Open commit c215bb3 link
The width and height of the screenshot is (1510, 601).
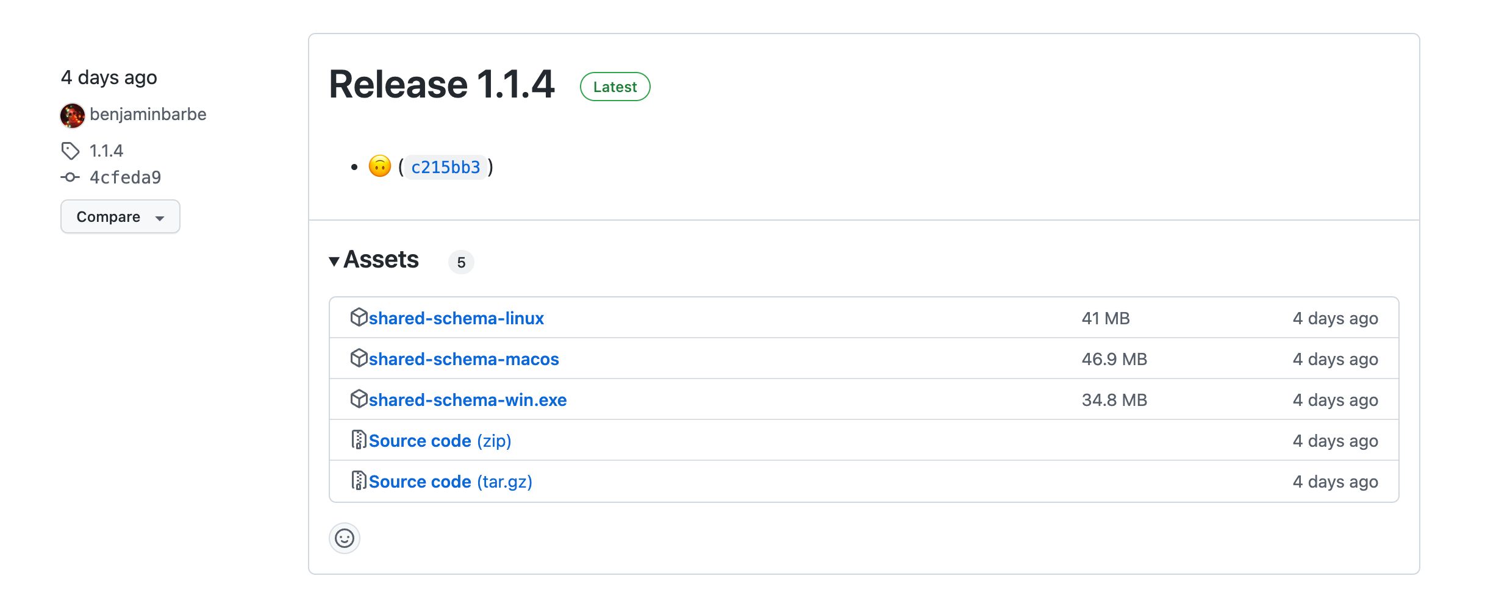click(445, 167)
